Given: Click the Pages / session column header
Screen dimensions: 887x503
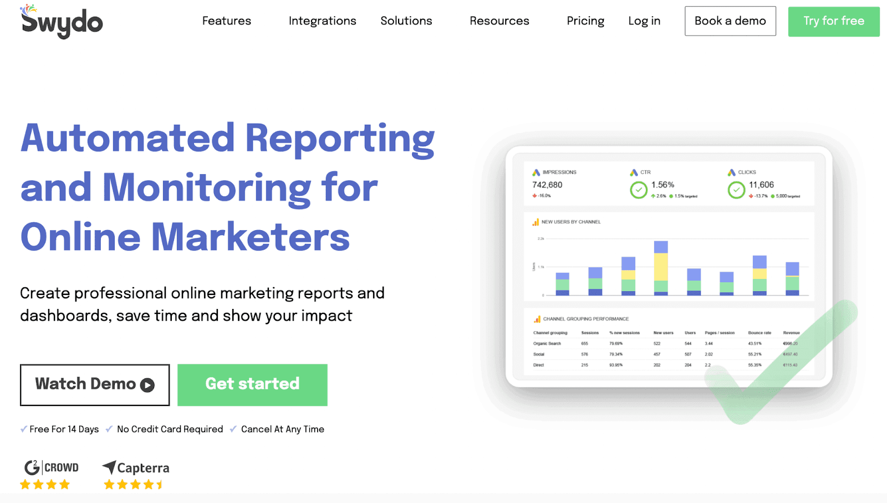Looking at the screenshot, I should point(720,333).
